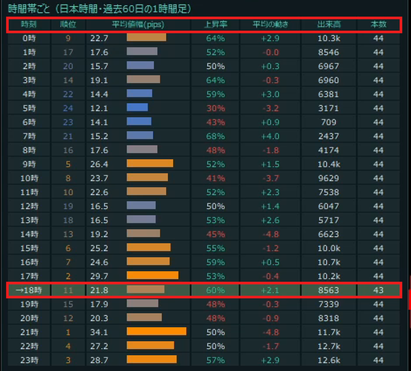Click the 時刻 column header
The image size is (411, 371).
click(29, 25)
